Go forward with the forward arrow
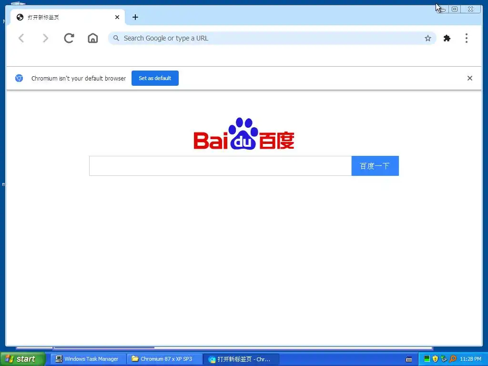This screenshot has width=488, height=366. click(45, 38)
